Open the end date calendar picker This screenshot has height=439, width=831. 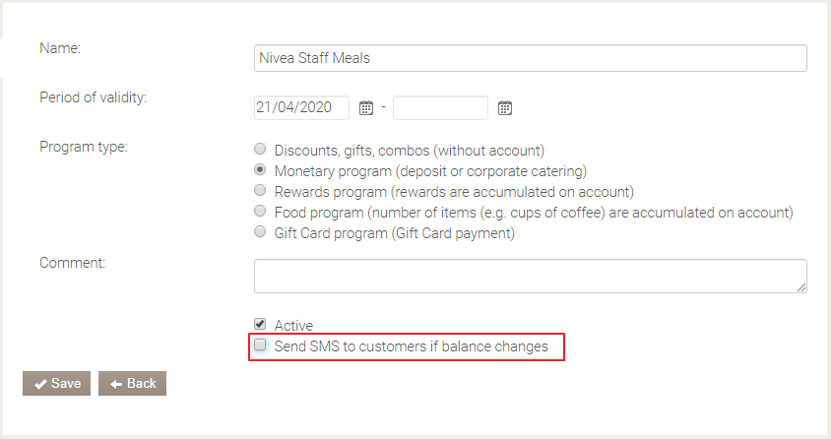pos(505,108)
